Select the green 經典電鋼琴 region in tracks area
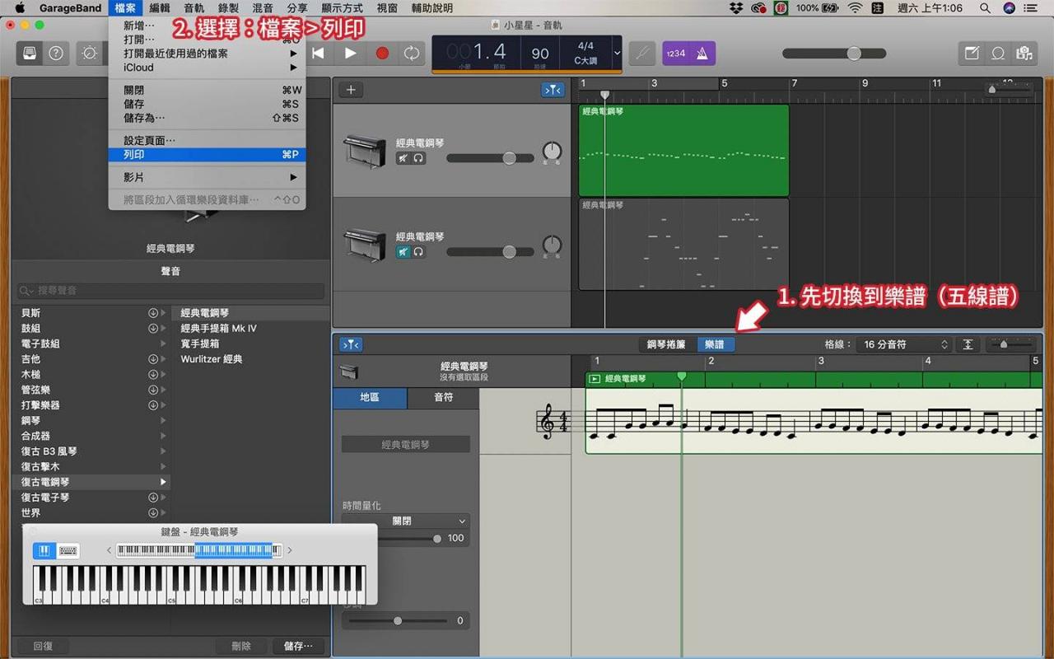This screenshot has height=659, width=1054. tap(683, 150)
